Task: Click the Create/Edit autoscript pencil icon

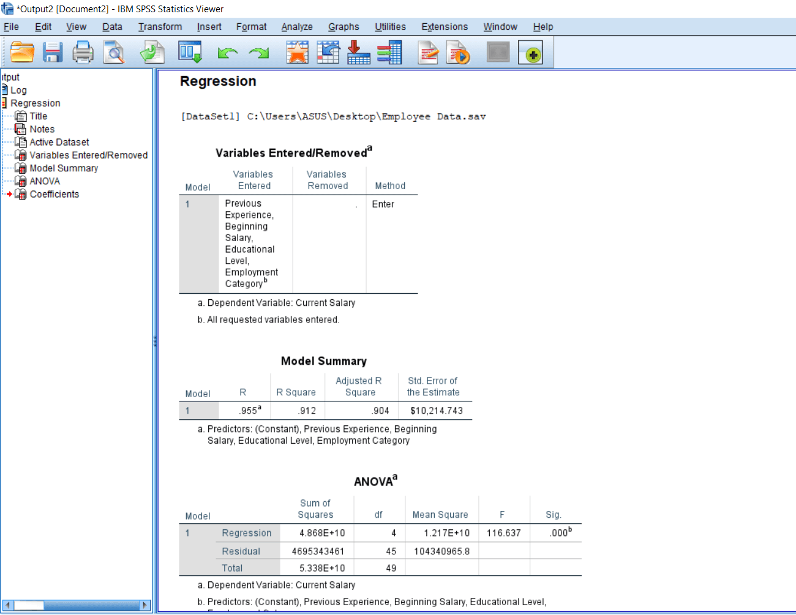Action: click(428, 53)
